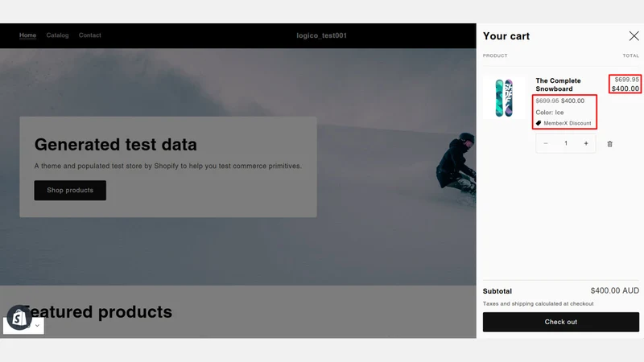This screenshot has width=644, height=362.
Task: Click the snowboarder in the hero image
Action: [456, 163]
